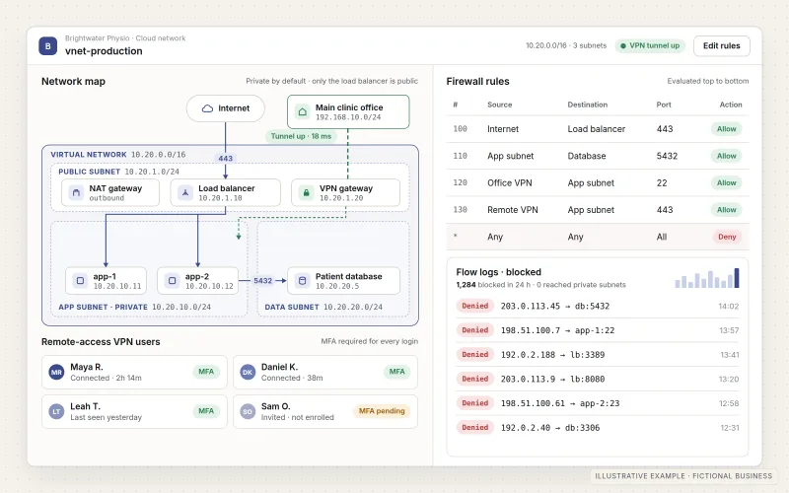Click Maya R.'s MFA badge

pos(206,372)
